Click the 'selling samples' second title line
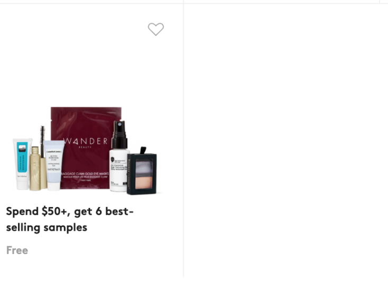The height and width of the screenshot is (307, 388). click(47, 228)
